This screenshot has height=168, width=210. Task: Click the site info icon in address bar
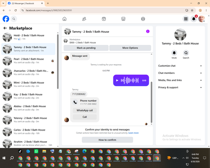pos(23,10)
